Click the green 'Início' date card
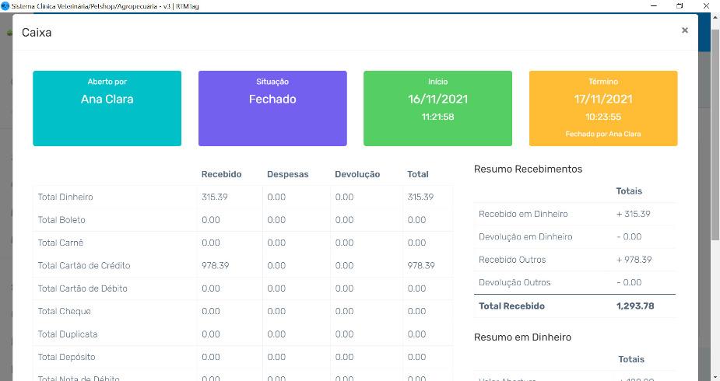Viewport: 720px width, 381px height. [x=437, y=108]
